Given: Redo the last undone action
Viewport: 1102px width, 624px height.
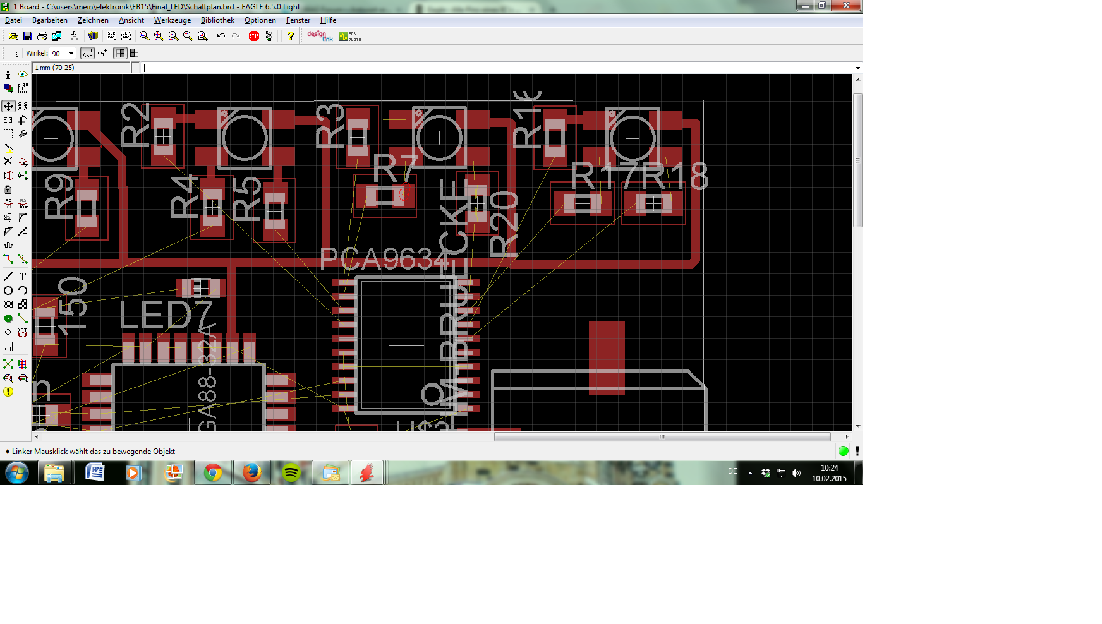Looking at the screenshot, I should coord(236,37).
